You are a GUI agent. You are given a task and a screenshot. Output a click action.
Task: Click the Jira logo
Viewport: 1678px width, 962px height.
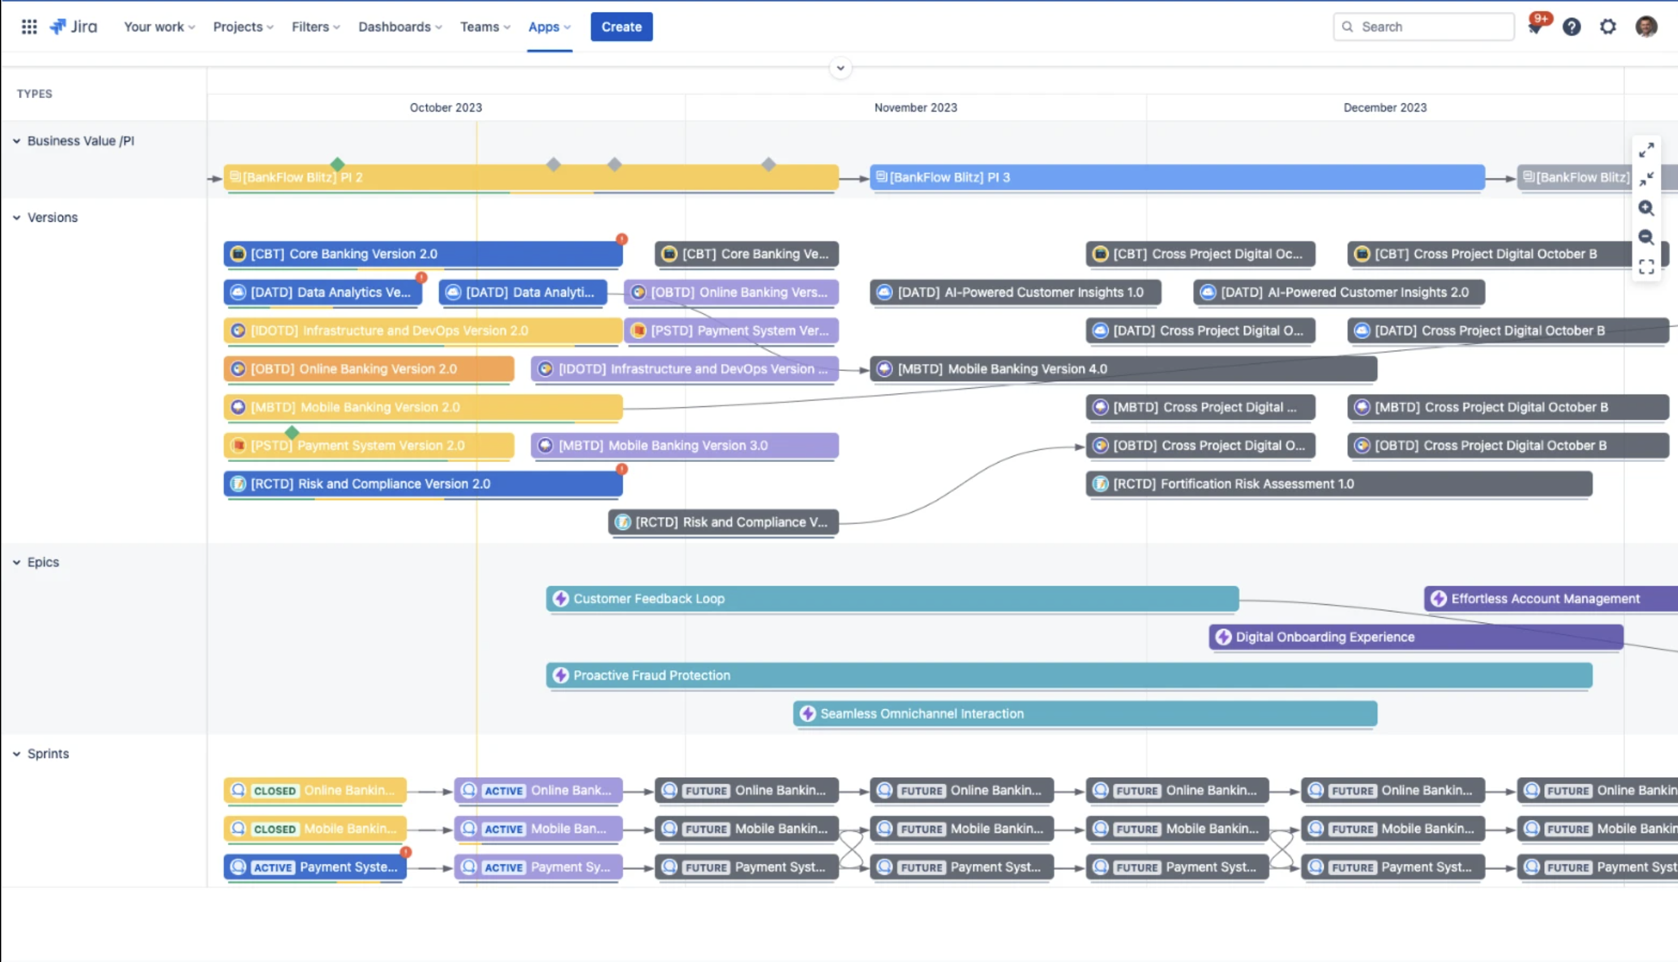pos(74,26)
